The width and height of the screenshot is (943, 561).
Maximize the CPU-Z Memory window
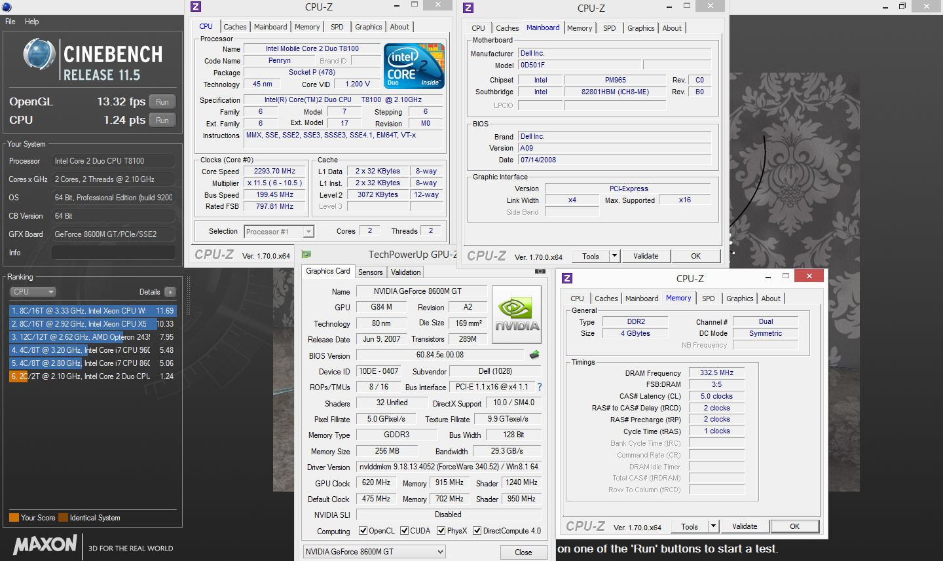785,276
